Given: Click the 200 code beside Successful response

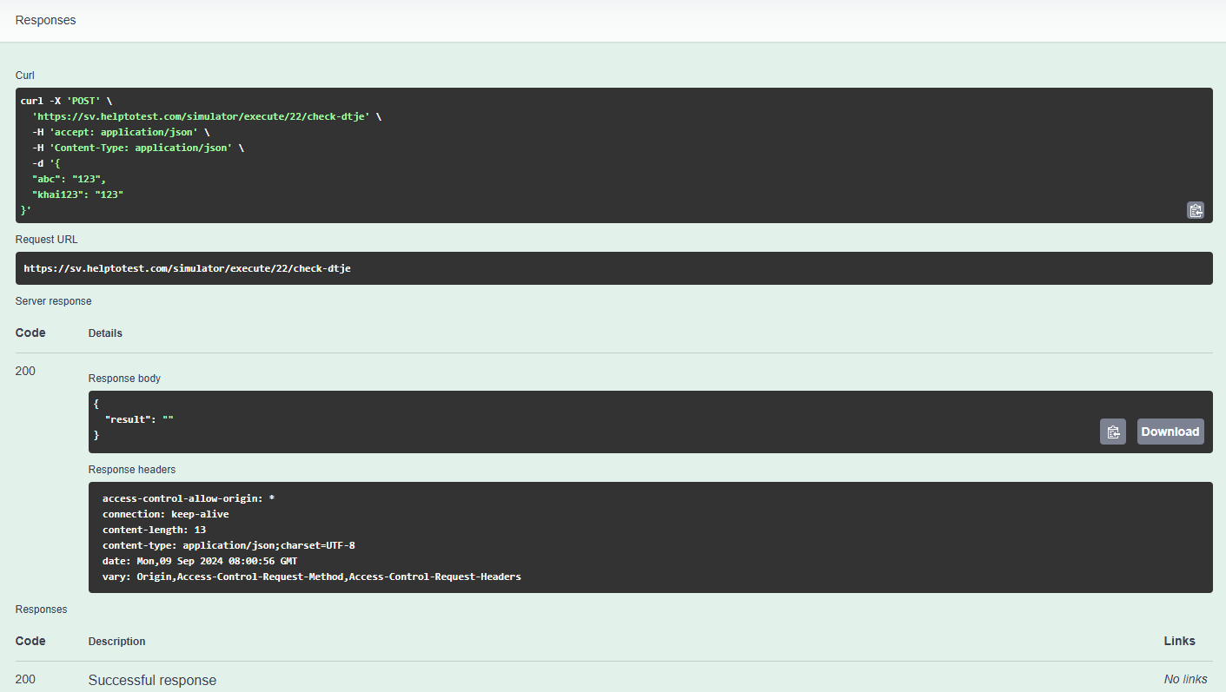Looking at the screenshot, I should coord(25,680).
